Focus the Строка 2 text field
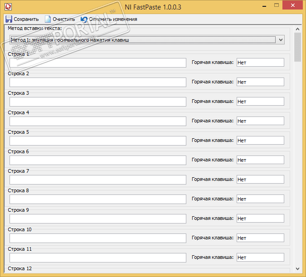Screen dimensions: 306x277 pyautogui.click(x=98, y=82)
